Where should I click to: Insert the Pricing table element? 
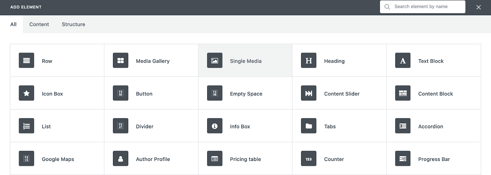245,159
